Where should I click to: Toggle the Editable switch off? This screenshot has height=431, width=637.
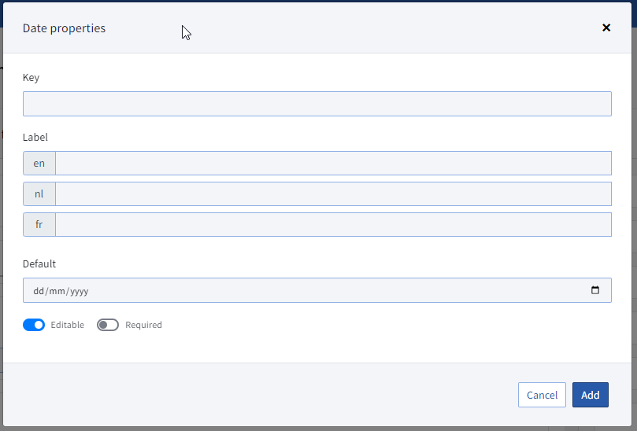click(34, 325)
